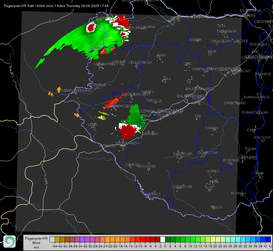Viewport: 273px width, 251px height.
Task: Click the TAPOLCA city label
Action: [x=154, y=100]
